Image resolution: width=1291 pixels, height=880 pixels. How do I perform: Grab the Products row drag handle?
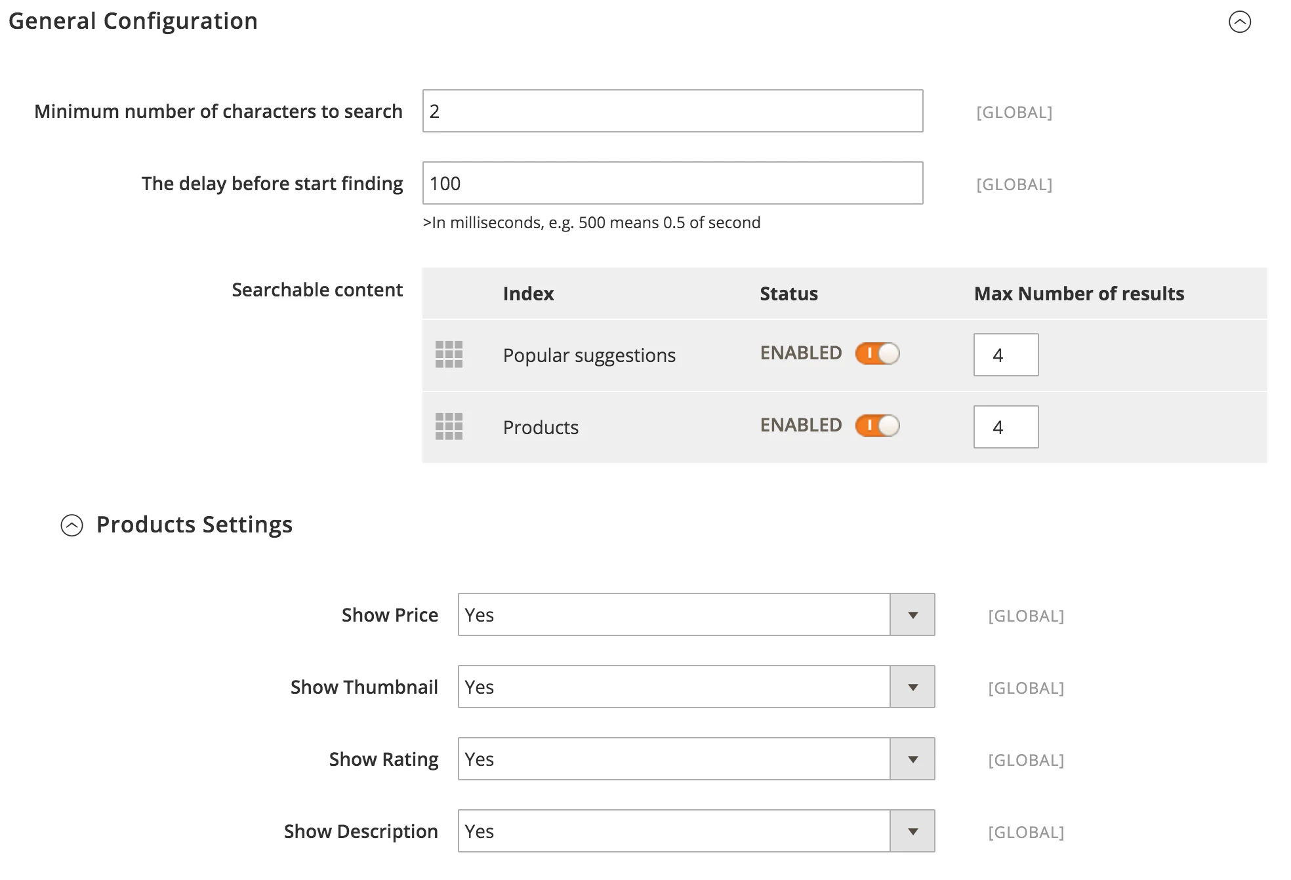449,427
